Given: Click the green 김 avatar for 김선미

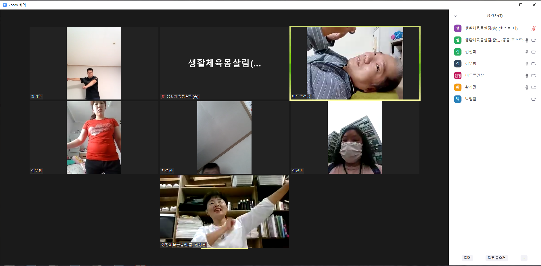Looking at the screenshot, I should 458,52.
